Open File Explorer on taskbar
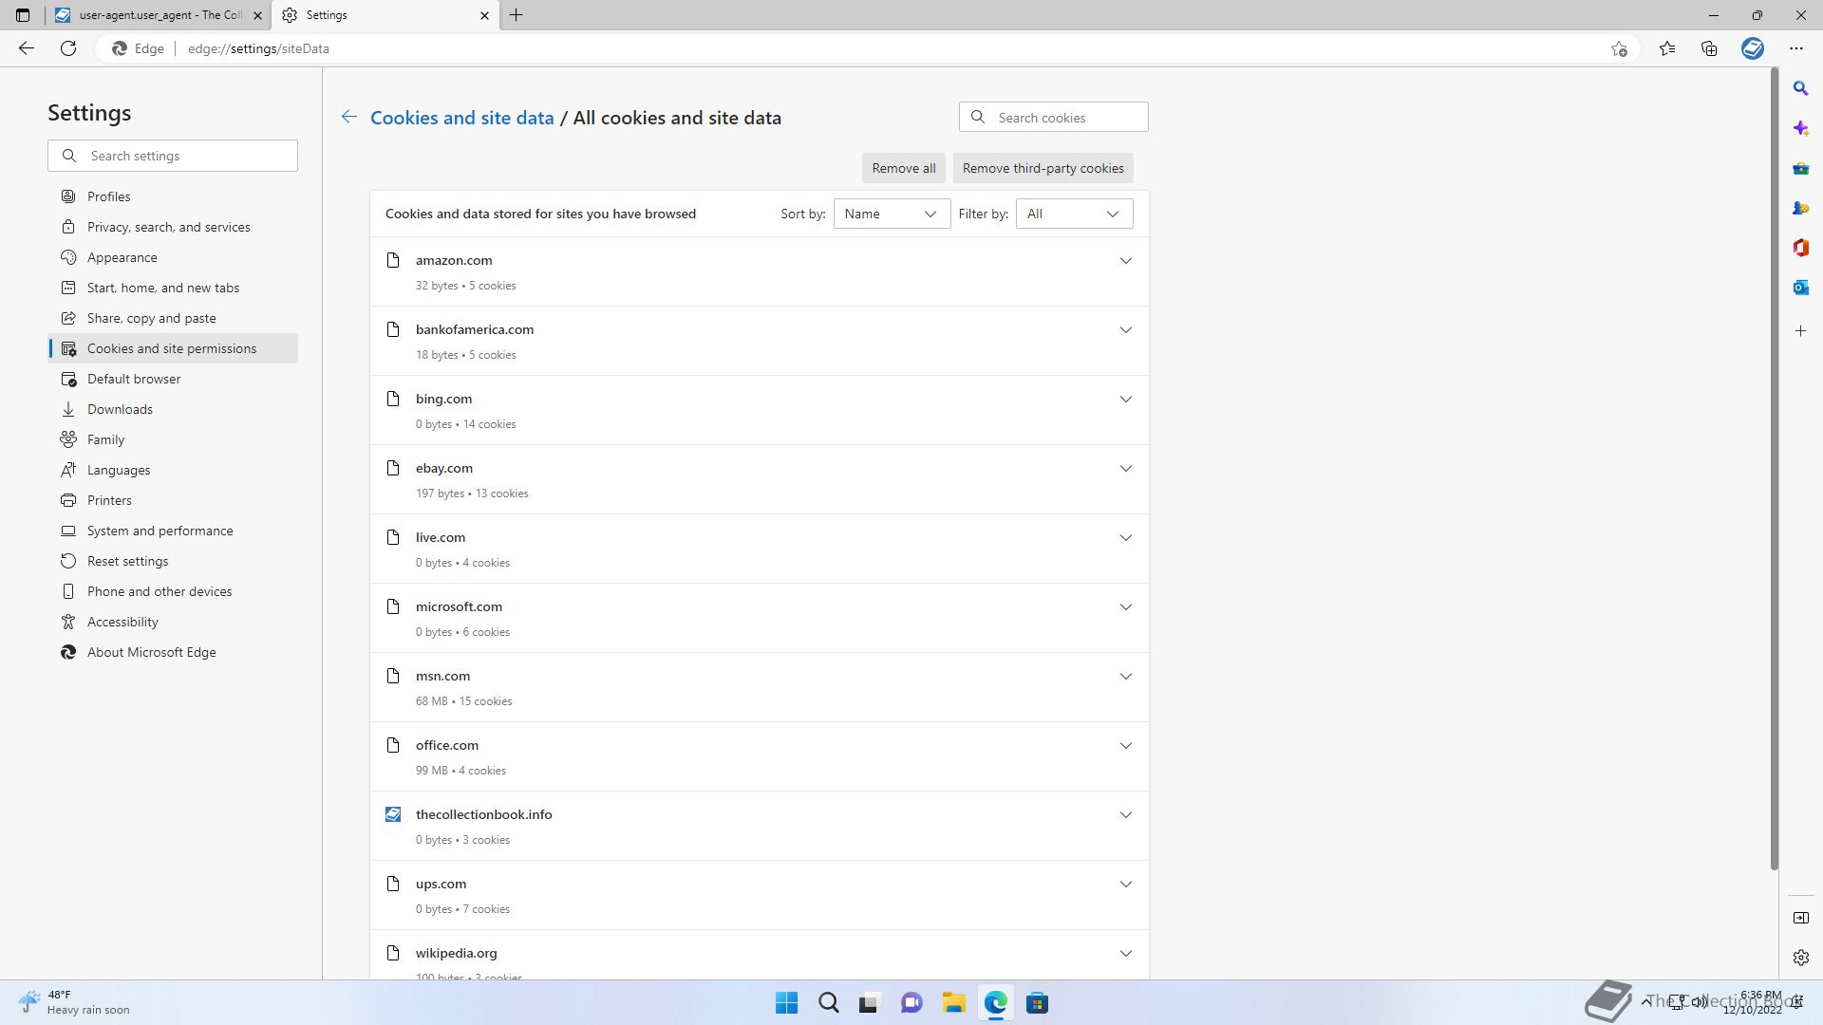This screenshot has height=1025, width=1823. [x=953, y=1003]
